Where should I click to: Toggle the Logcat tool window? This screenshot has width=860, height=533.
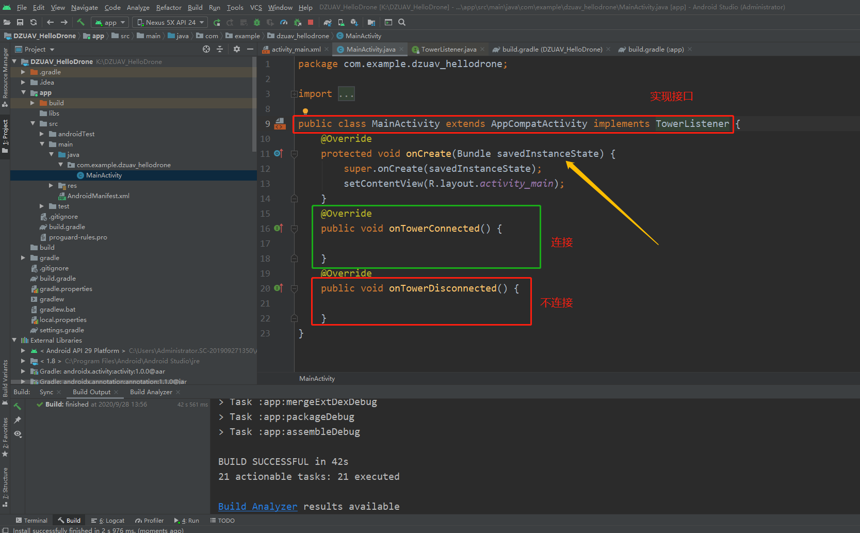[x=108, y=521]
